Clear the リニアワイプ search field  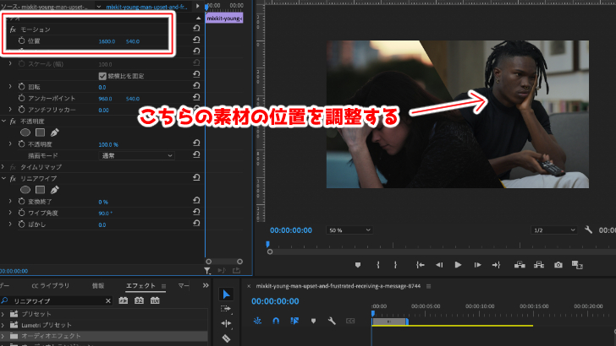click(x=108, y=300)
